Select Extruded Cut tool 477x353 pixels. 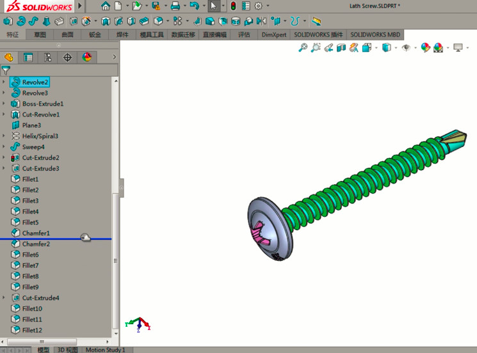tap(74, 21)
